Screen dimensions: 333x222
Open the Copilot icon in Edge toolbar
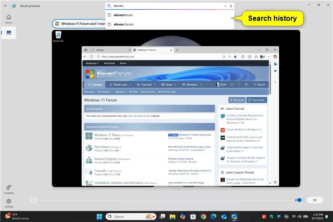coord(275,57)
